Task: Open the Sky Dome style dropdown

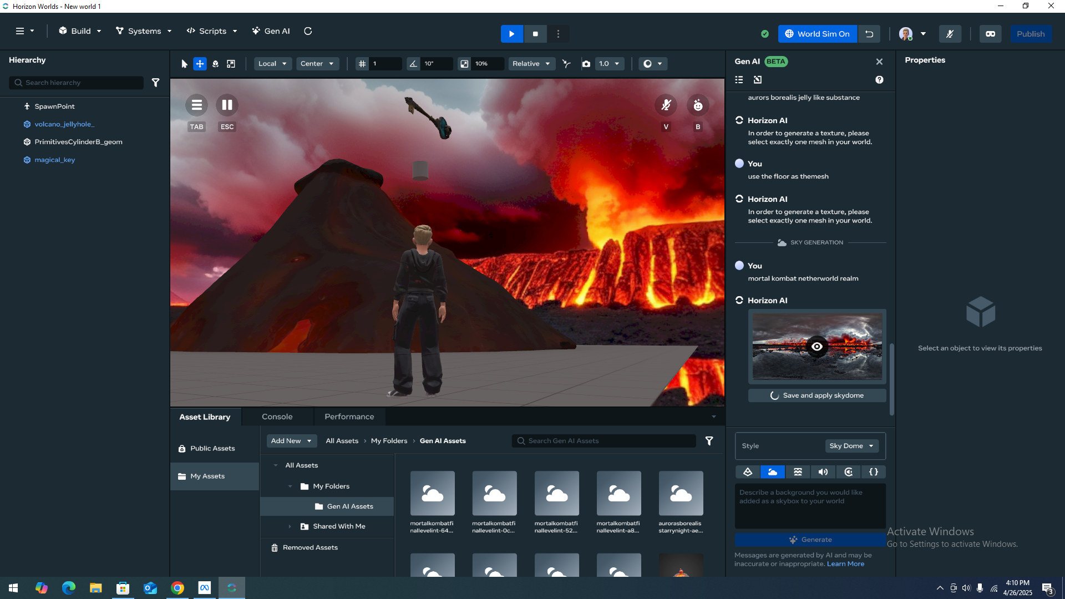Action: pyautogui.click(x=851, y=446)
